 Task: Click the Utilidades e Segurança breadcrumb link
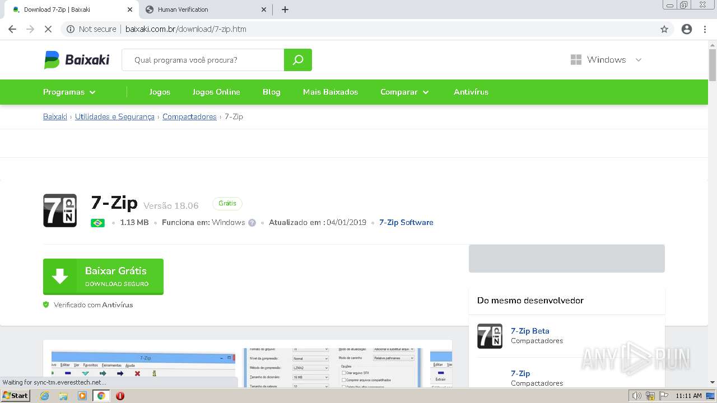115,116
